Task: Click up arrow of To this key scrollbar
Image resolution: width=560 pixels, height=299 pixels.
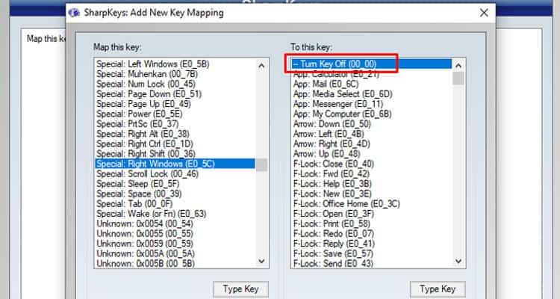Action: pyautogui.click(x=458, y=66)
